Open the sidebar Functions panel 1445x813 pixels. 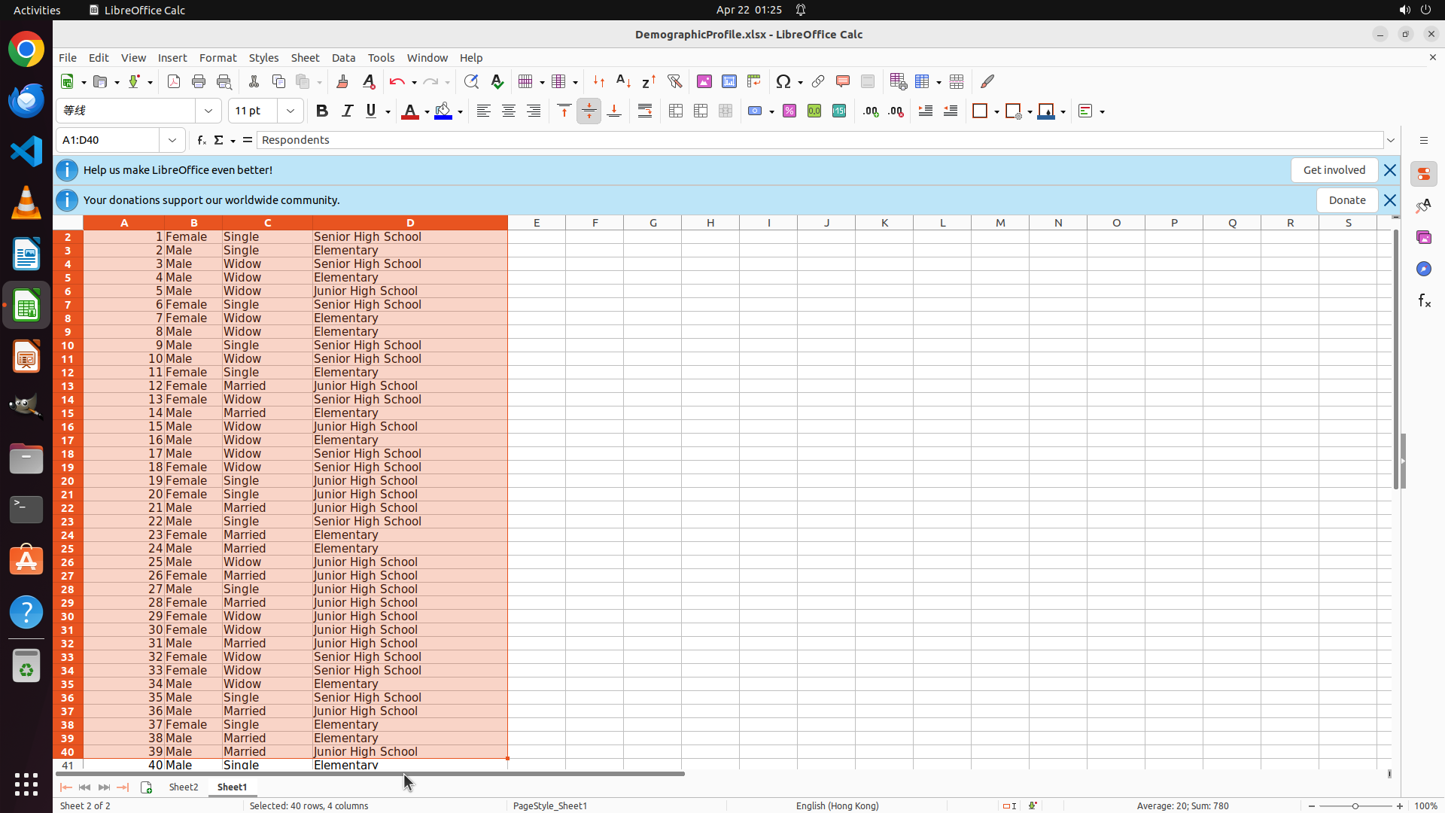tap(1424, 301)
